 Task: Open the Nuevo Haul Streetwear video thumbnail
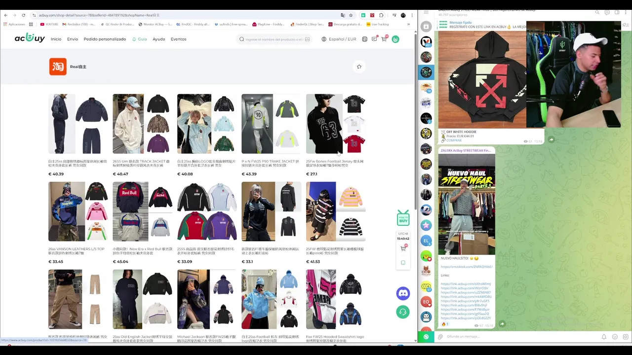point(467,205)
